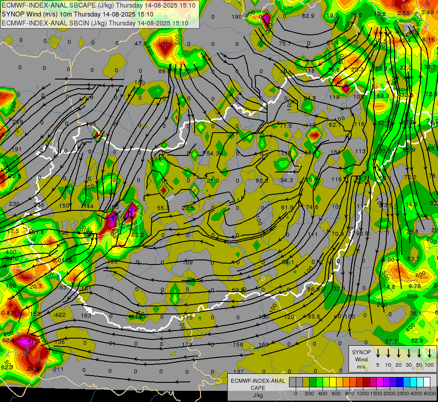The height and width of the screenshot is (402, 438).
Task: Click the map value 236
Action: point(39,205)
